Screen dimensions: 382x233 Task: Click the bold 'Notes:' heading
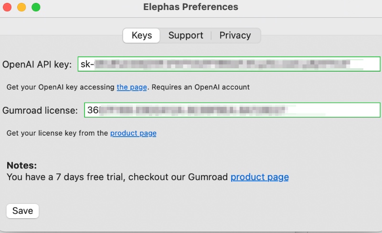(21, 166)
